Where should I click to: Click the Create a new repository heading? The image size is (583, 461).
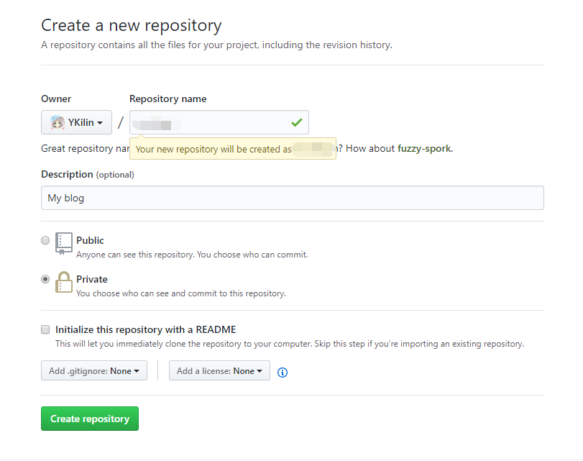pos(132,25)
